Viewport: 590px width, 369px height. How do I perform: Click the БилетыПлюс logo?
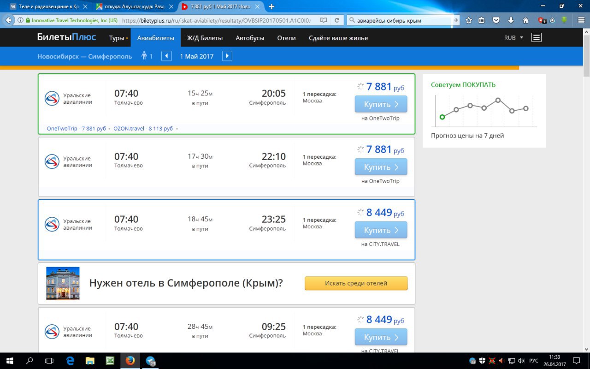pos(67,37)
